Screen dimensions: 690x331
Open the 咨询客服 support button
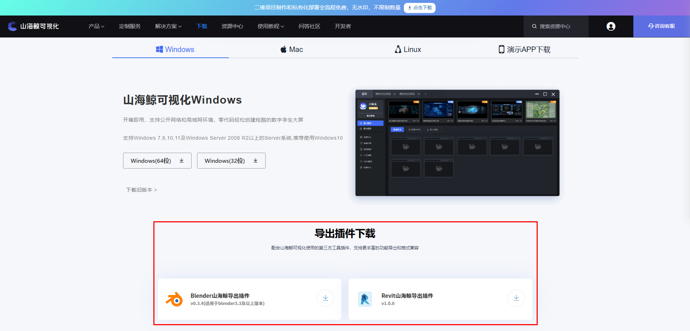[x=661, y=26]
